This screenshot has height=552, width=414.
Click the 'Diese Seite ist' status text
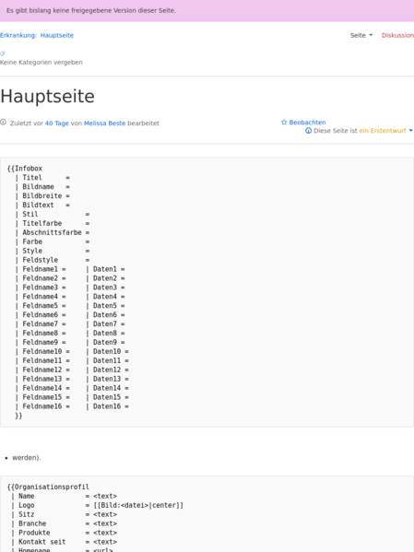(x=336, y=131)
